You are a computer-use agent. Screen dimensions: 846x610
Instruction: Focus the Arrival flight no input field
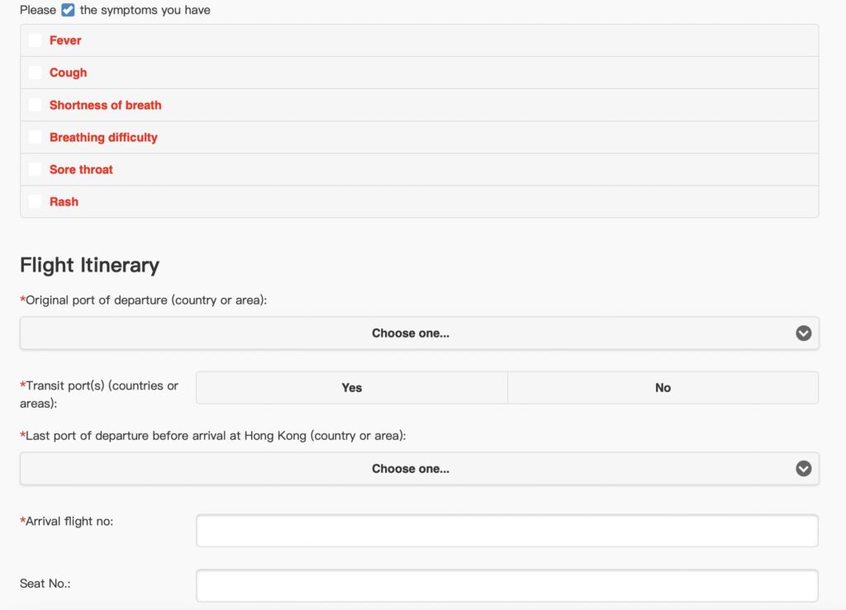[x=506, y=531]
